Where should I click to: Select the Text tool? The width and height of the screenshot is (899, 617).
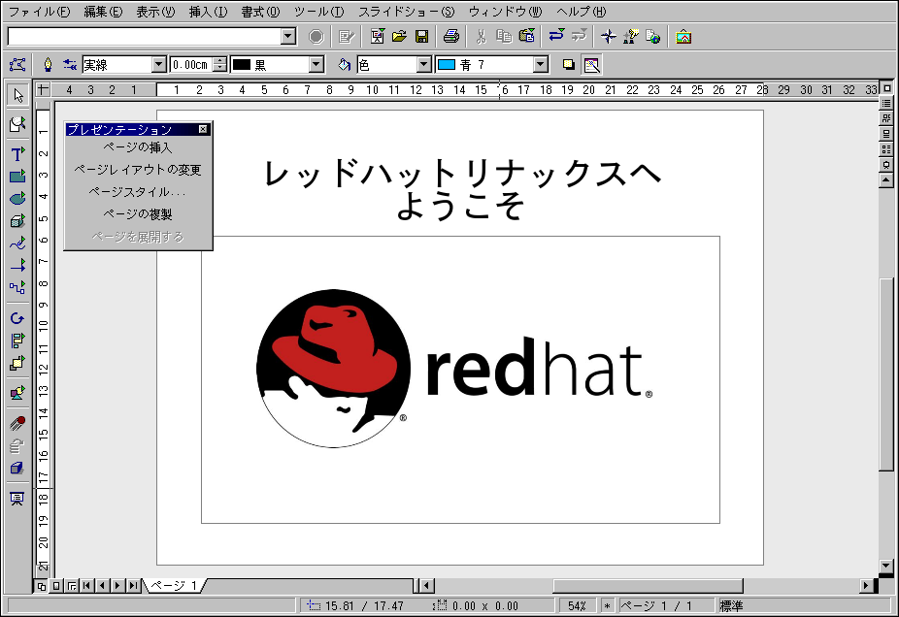click(x=17, y=154)
